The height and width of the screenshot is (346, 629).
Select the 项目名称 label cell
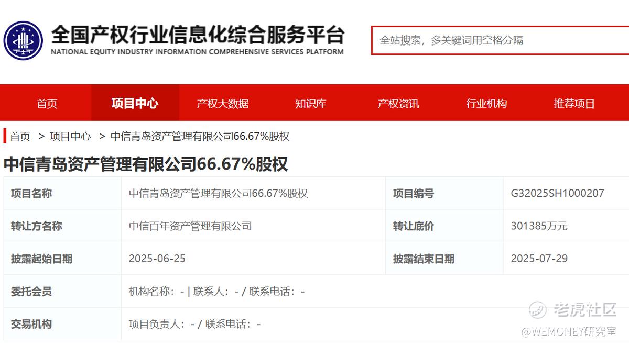[x=62, y=193]
